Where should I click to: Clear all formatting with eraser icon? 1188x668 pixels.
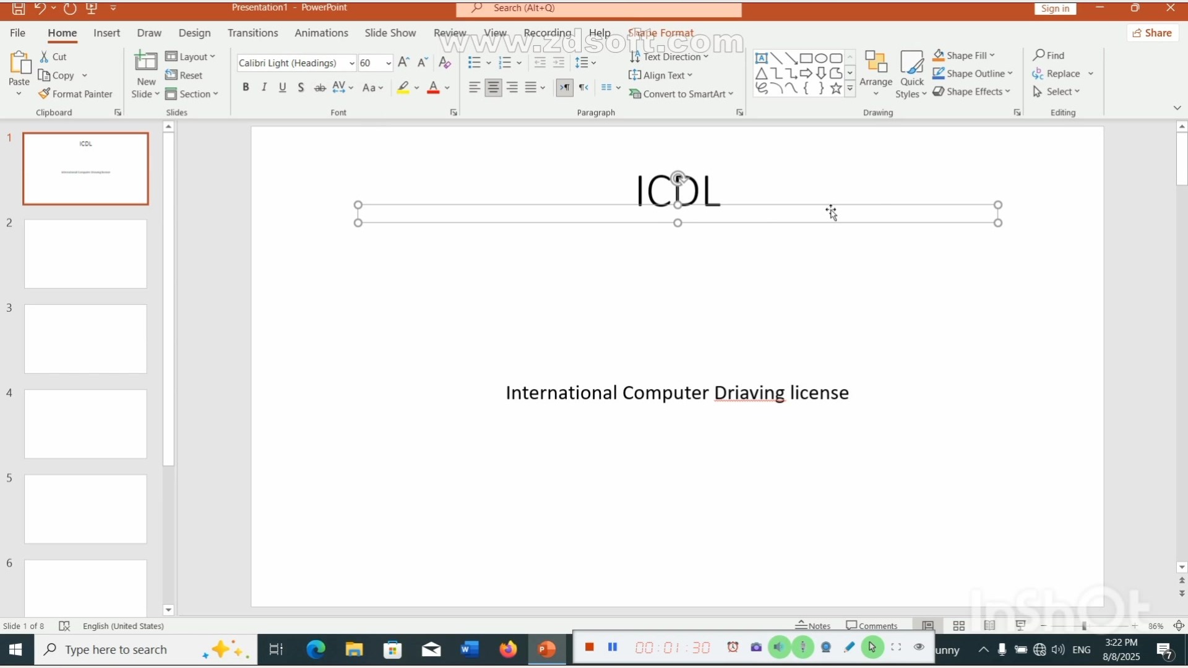tap(444, 62)
